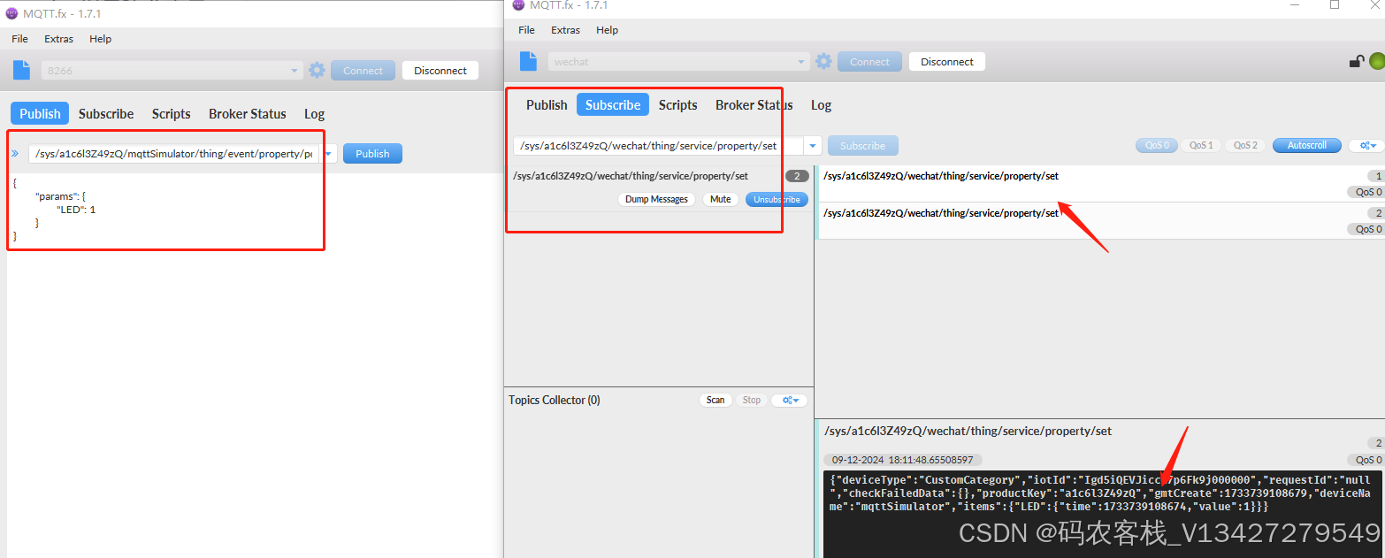Maximize the right MQTT.fx window

[x=1335, y=4]
